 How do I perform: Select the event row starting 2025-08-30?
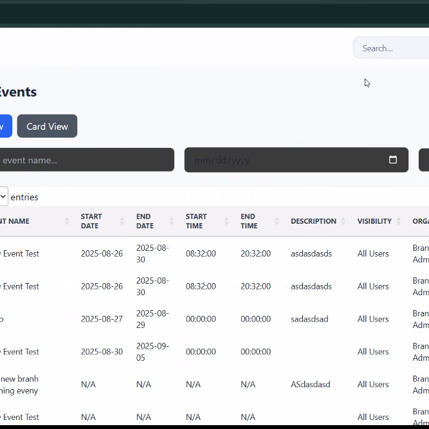point(101,352)
